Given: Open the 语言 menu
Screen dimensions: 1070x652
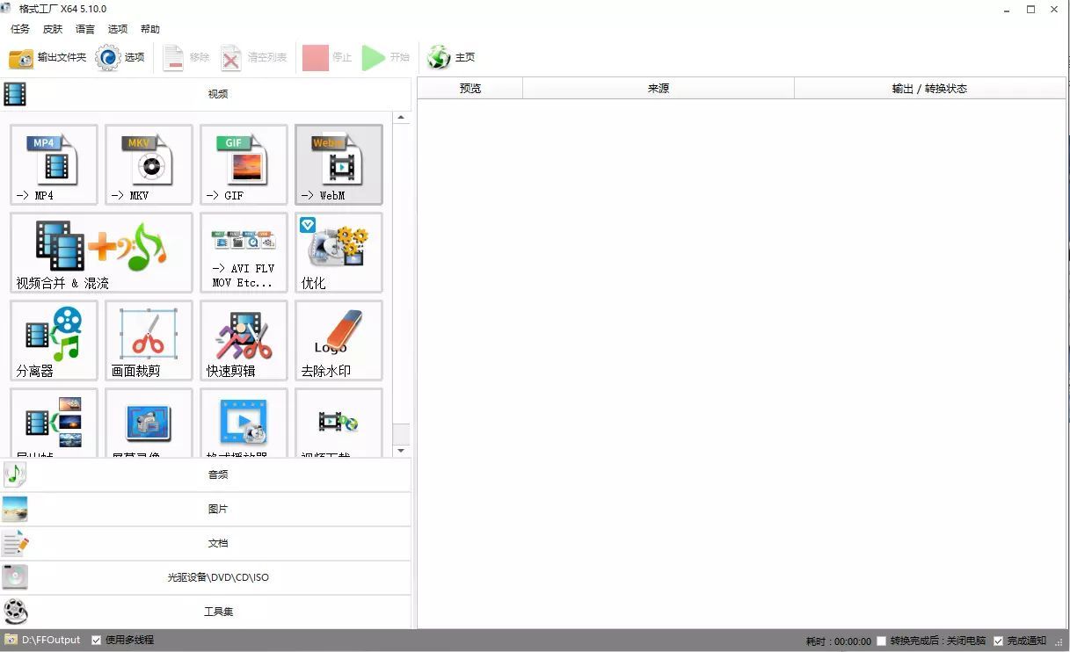Looking at the screenshot, I should [85, 29].
